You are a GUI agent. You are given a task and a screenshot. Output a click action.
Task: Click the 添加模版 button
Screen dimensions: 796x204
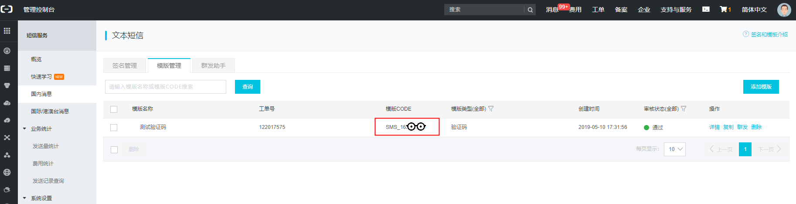[761, 87]
